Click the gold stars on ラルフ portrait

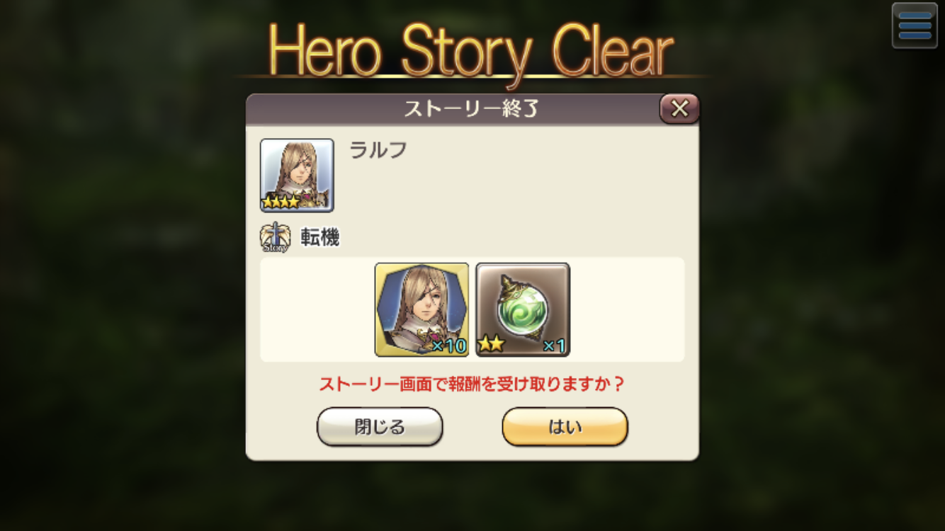click(281, 202)
